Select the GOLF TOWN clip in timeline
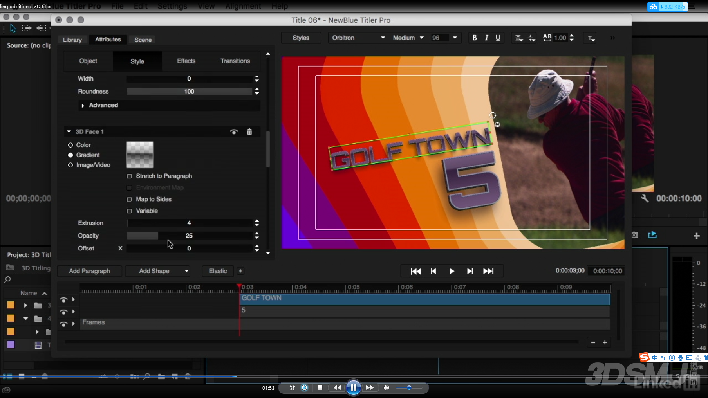Image resolution: width=708 pixels, height=398 pixels. [425, 299]
